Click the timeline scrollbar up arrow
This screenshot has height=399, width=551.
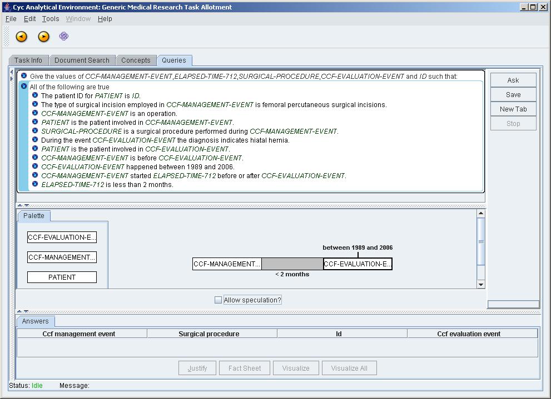pyautogui.click(x=481, y=214)
